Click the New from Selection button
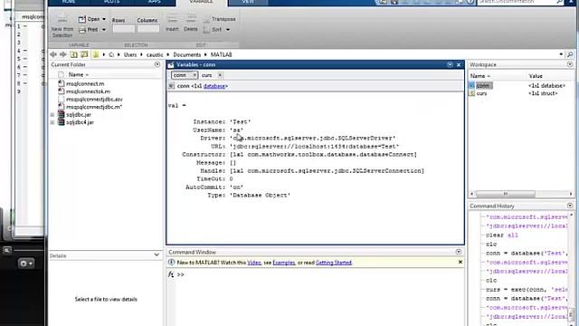The image size is (579, 326). 62,26
